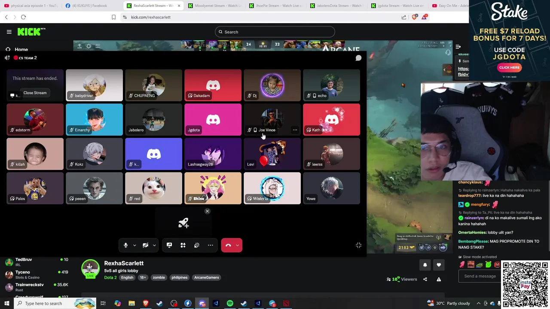Click the English tag
Screen dimensions: 550x309
click(x=127, y=278)
